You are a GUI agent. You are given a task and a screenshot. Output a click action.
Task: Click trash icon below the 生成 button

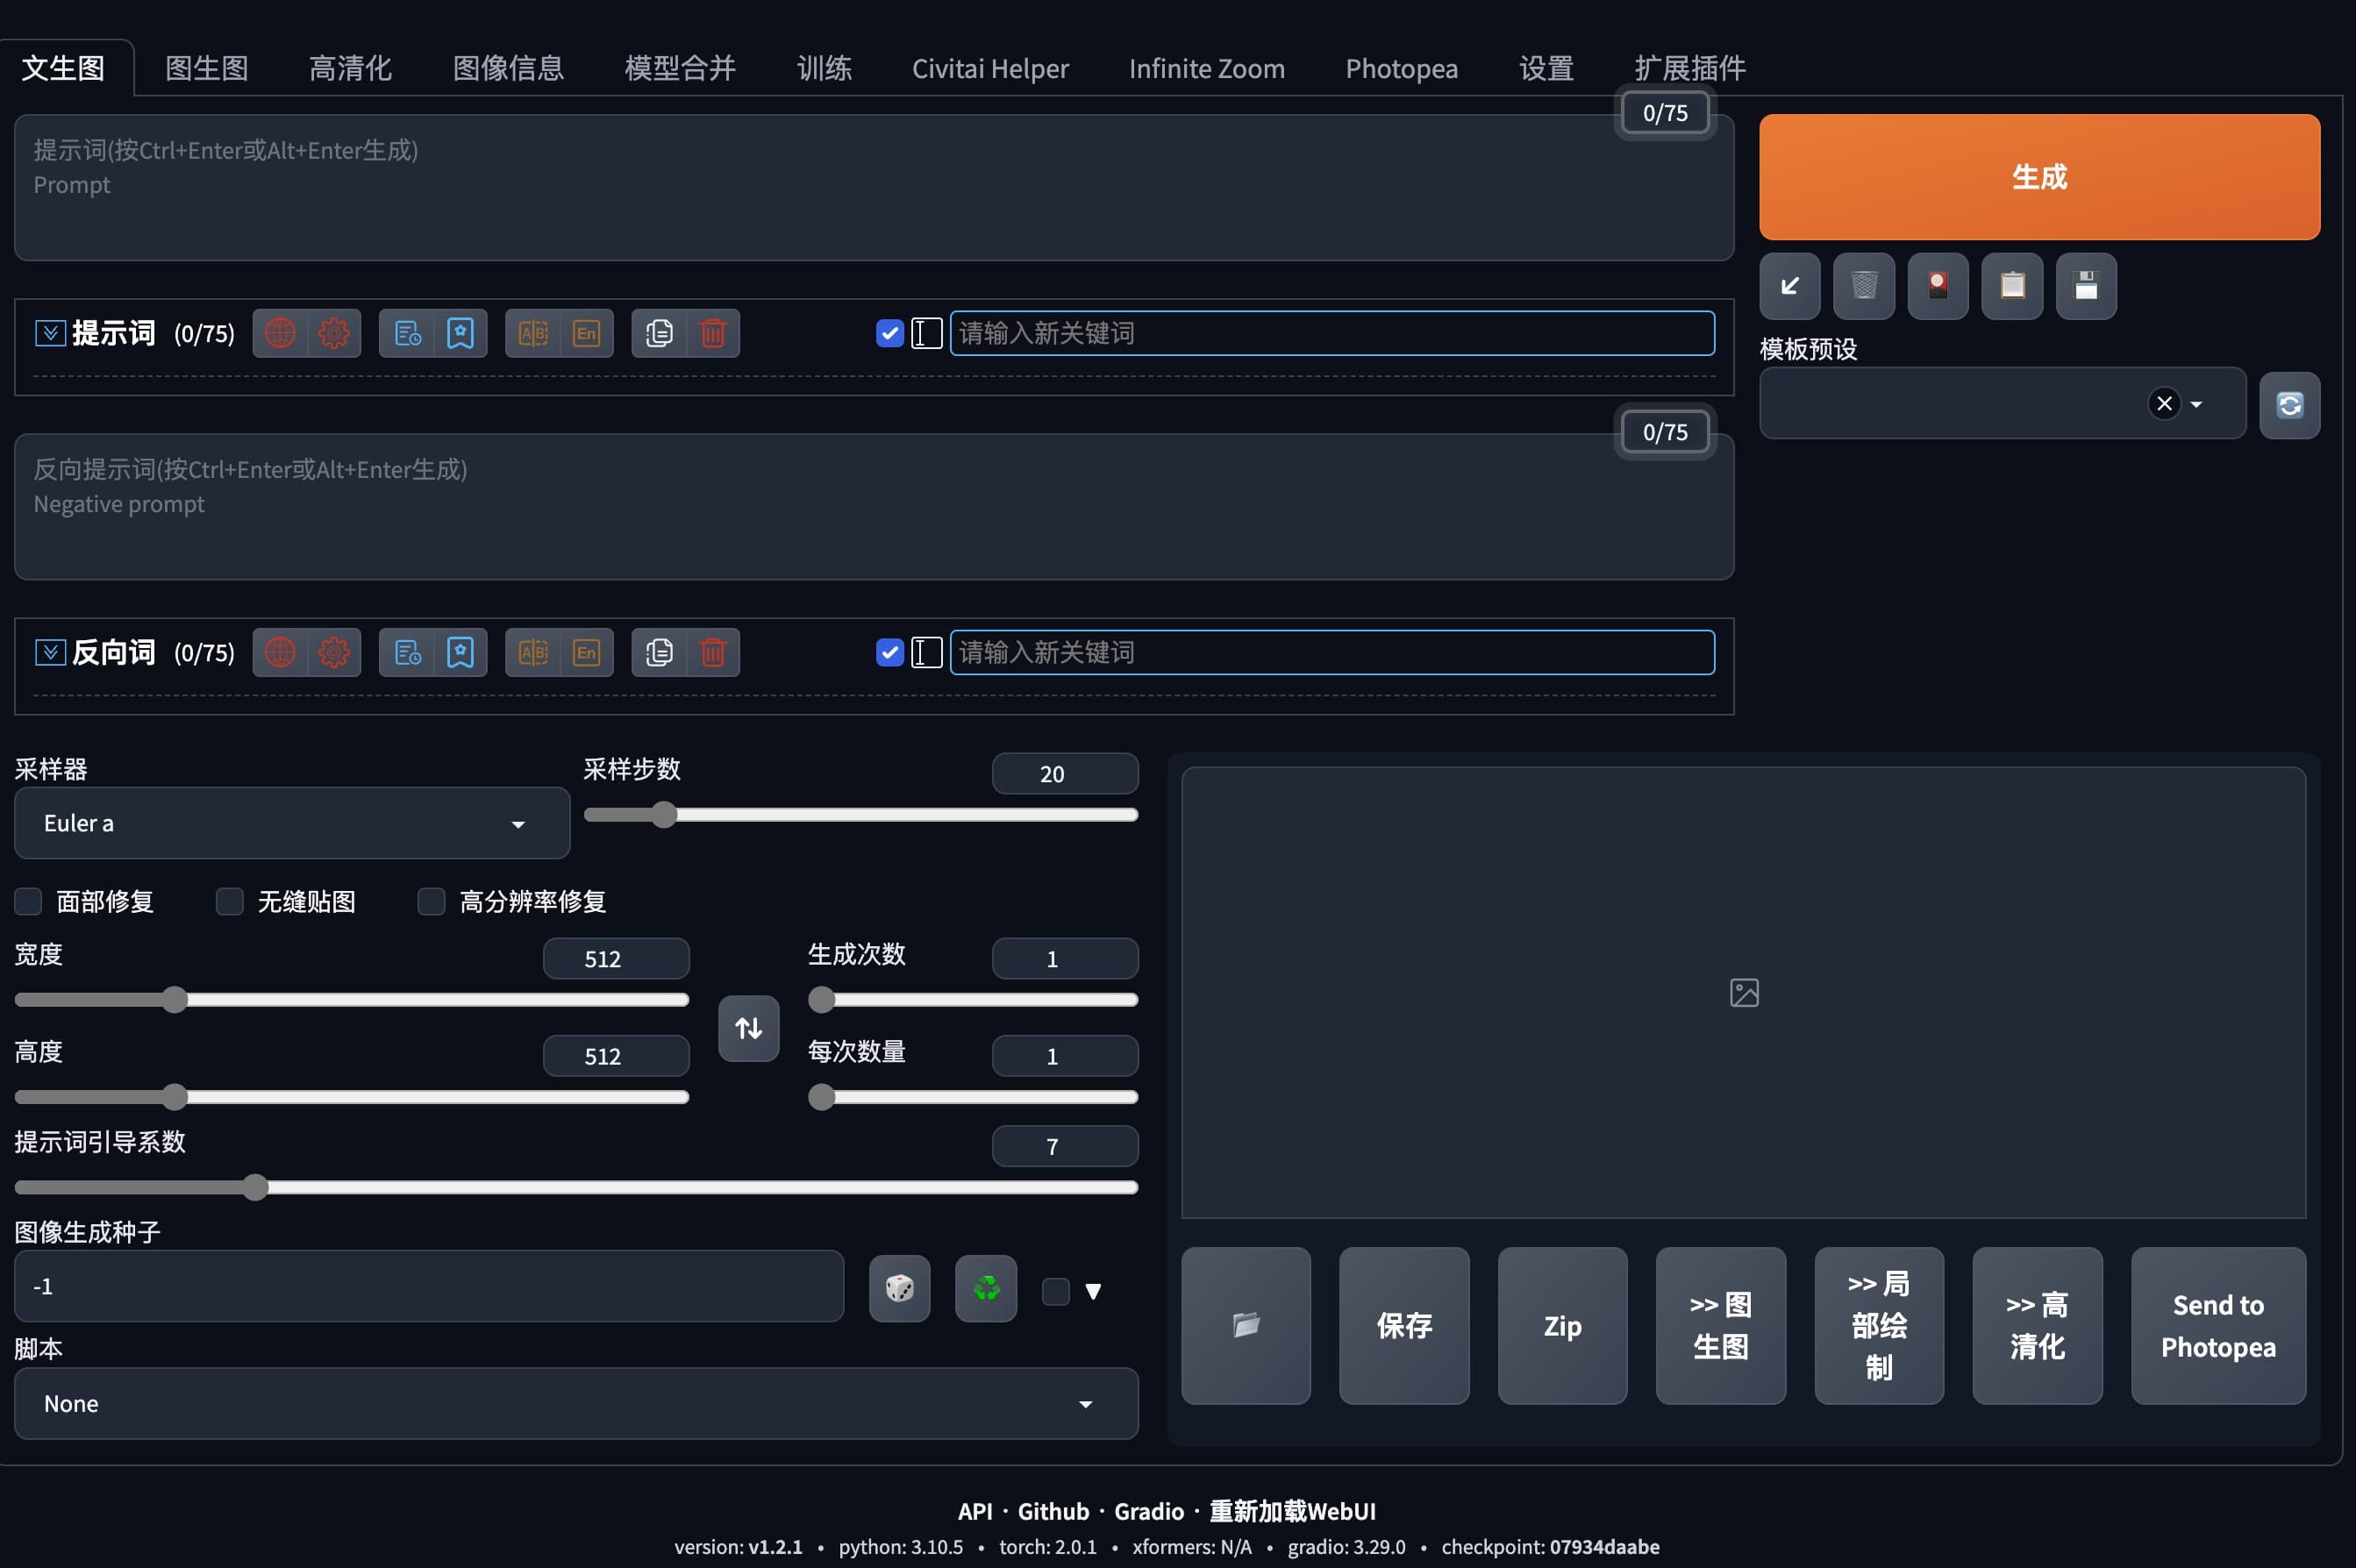tap(1863, 286)
